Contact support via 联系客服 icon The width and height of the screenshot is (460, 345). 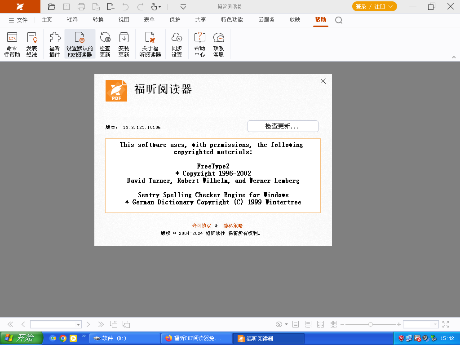218,44
